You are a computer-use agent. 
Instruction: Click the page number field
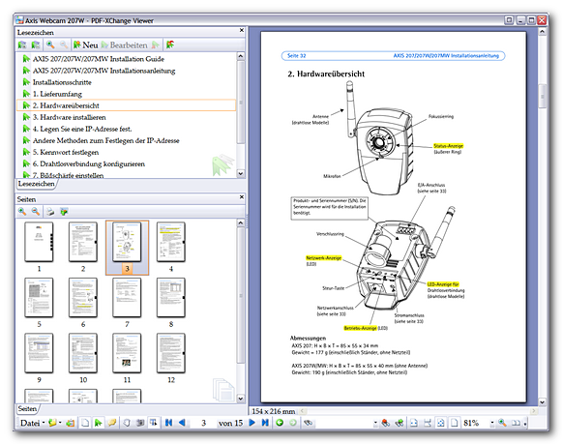click(x=203, y=423)
